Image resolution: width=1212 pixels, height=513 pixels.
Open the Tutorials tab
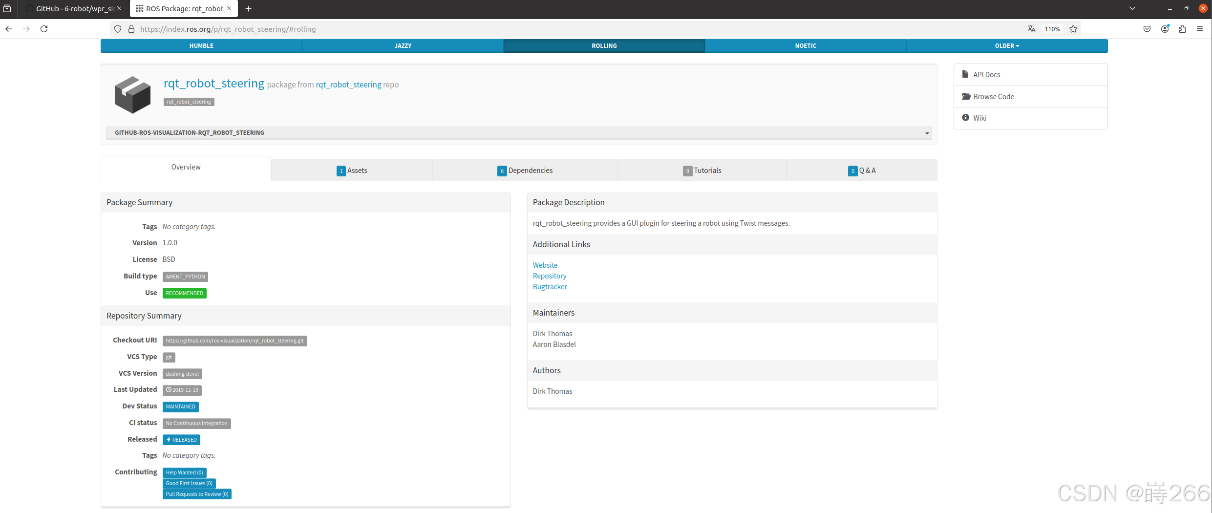[702, 170]
